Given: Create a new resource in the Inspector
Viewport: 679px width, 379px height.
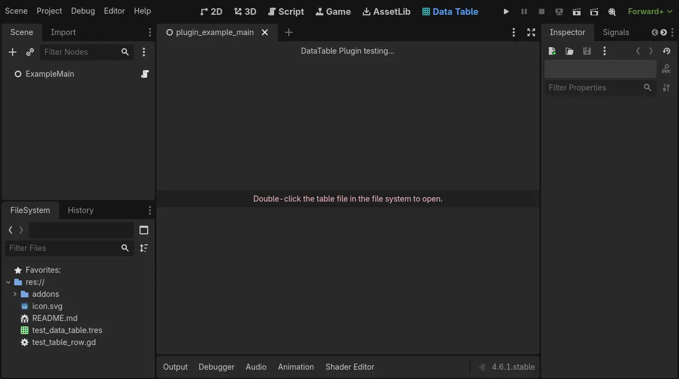Looking at the screenshot, I should [552, 51].
